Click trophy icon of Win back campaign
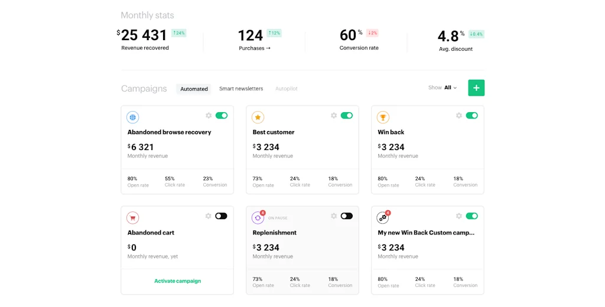This screenshot has width=605, height=307. [x=383, y=117]
